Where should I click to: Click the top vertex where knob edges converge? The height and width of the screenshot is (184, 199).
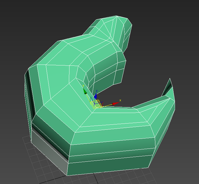pyautogui.click(x=117, y=16)
